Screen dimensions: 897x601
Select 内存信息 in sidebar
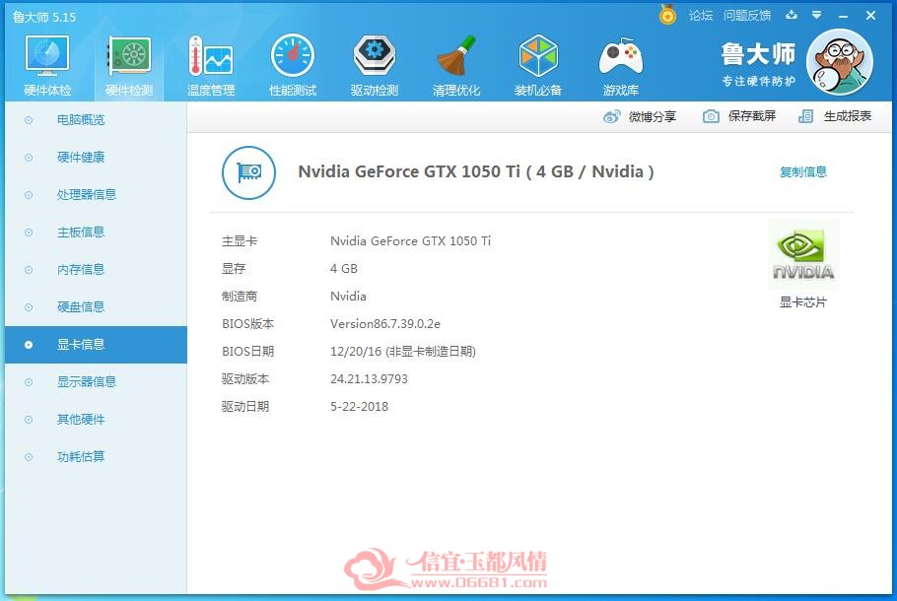click(x=96, y=270)
